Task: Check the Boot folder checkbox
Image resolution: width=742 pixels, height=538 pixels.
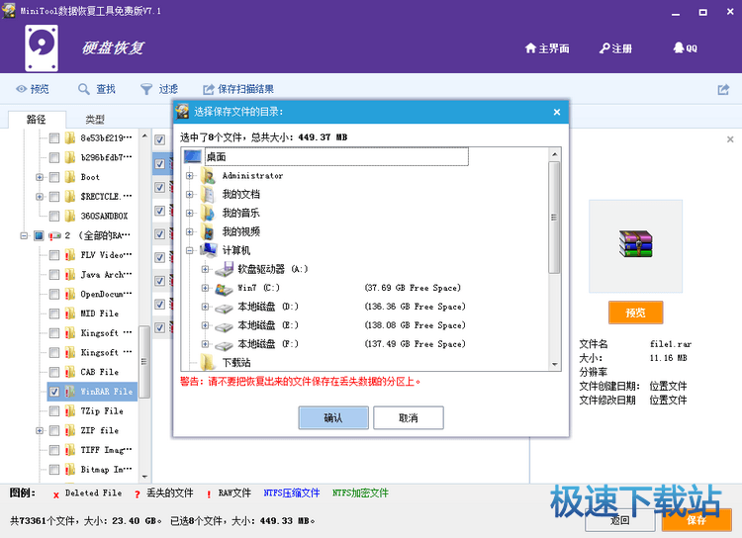Action: [54, 177]
